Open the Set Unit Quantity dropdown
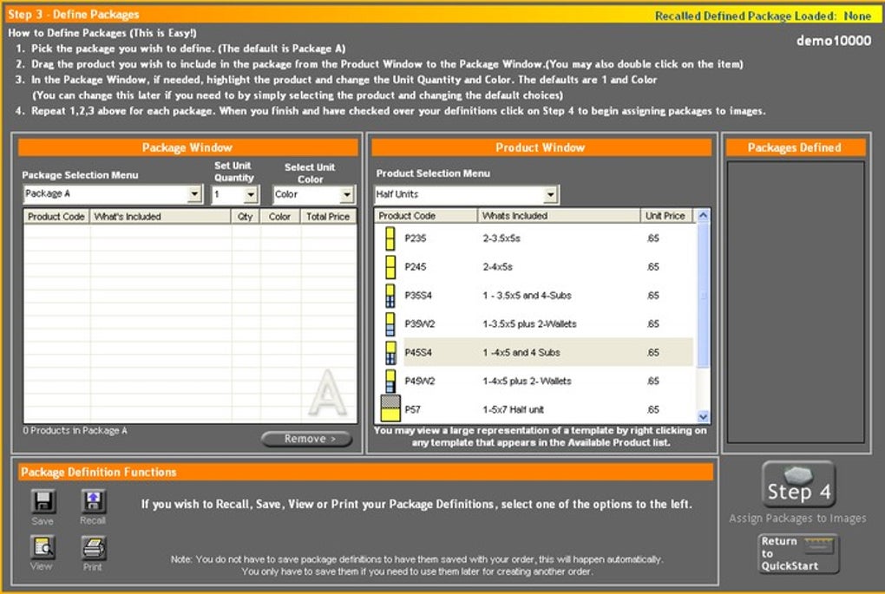 (251, 194)
